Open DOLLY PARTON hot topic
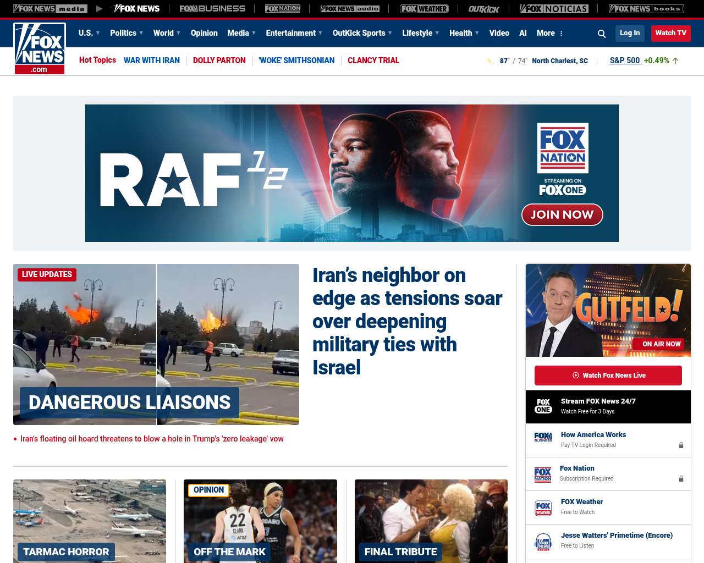The image size is (704, 563). click(x=219, y=60)
